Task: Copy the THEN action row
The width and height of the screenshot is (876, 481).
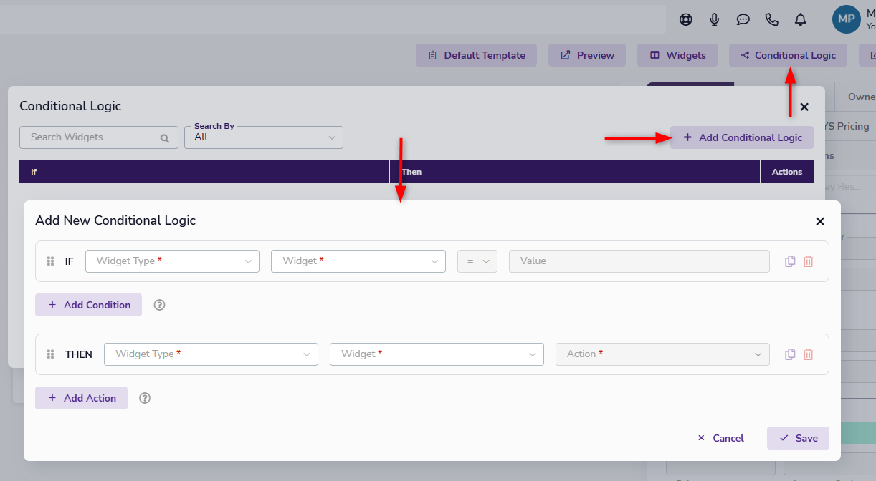Action: pyautogui.click(x=790, y=354)
